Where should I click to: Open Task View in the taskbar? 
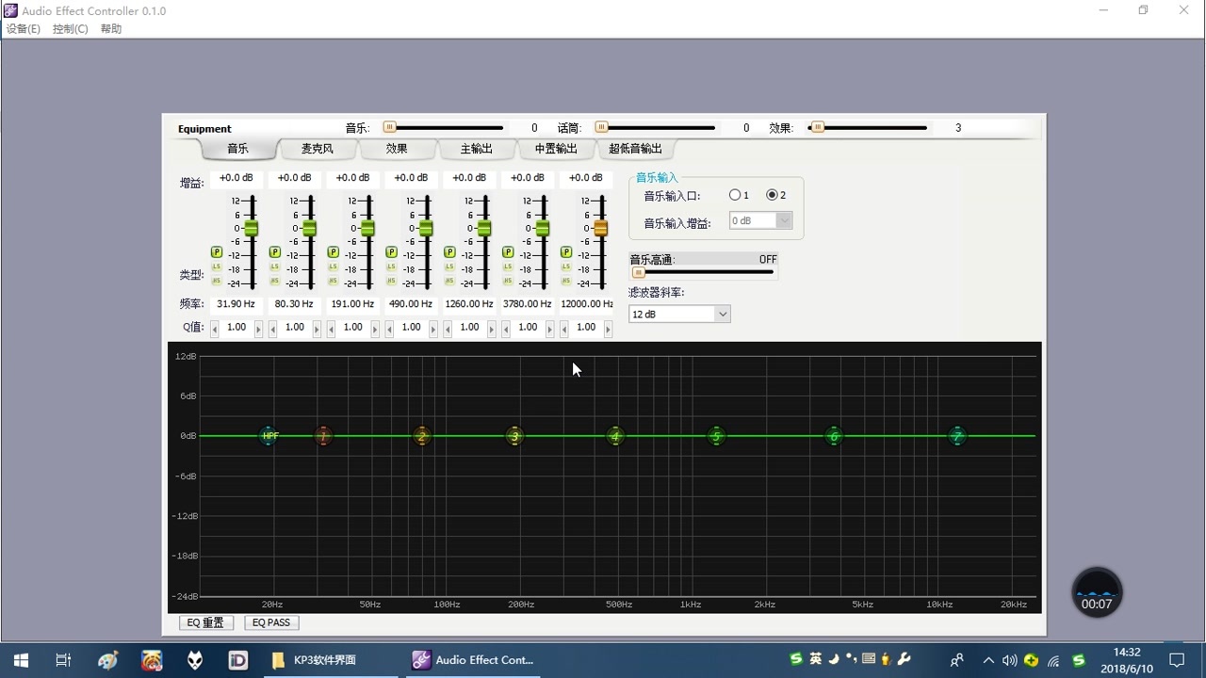click(x=63, y=660)
